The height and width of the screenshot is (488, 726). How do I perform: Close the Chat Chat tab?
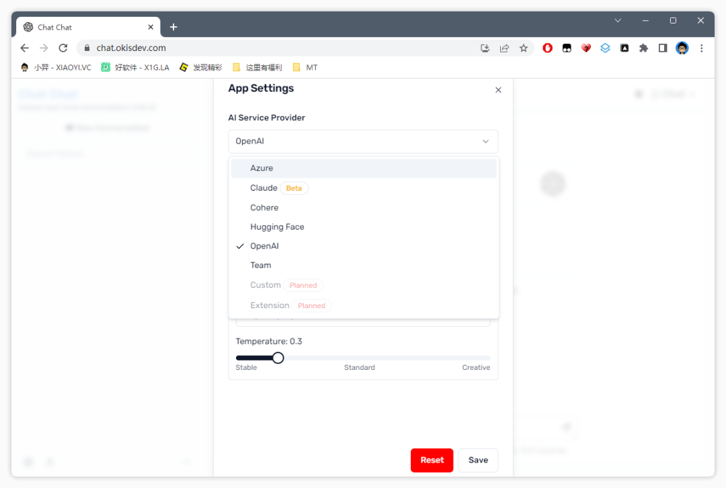pyautogui.click(x=151, y=28)
